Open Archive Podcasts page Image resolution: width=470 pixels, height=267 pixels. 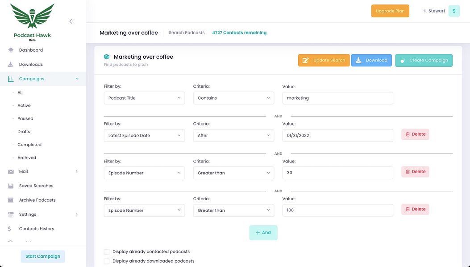pos(37,200)
